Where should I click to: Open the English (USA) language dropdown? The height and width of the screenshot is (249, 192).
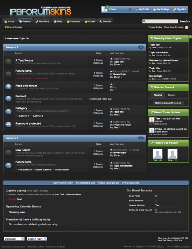click(37, 238)
